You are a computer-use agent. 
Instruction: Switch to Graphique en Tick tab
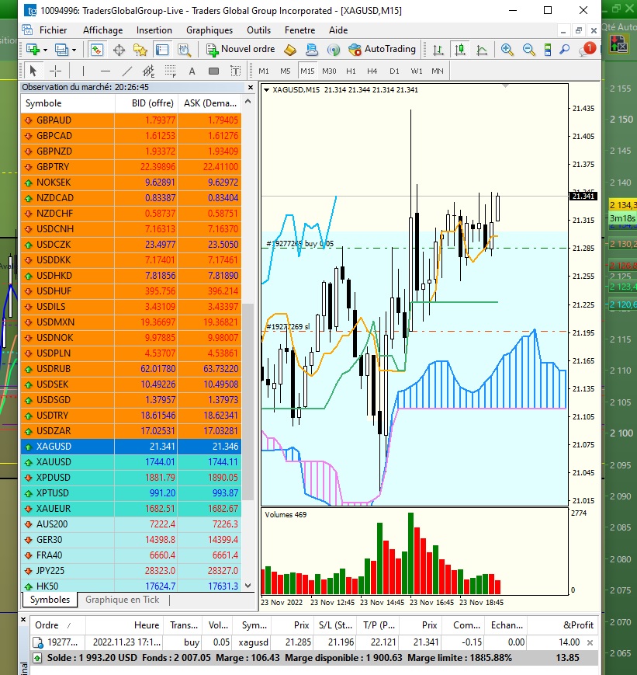[122, 600]
